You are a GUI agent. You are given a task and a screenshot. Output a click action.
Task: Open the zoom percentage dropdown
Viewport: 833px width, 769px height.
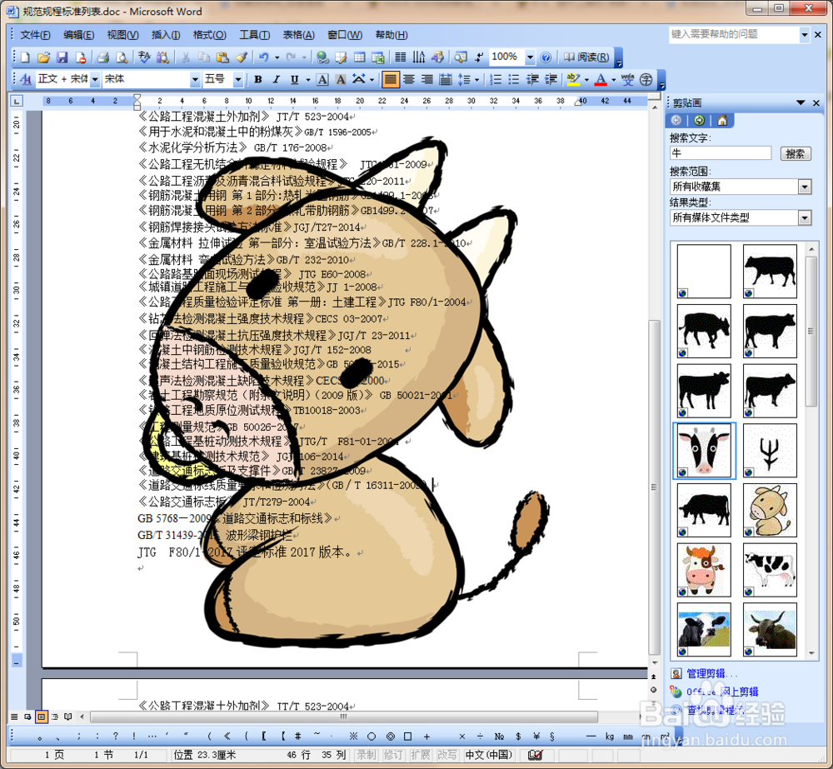pyautogui.click(x=530, y=57)
